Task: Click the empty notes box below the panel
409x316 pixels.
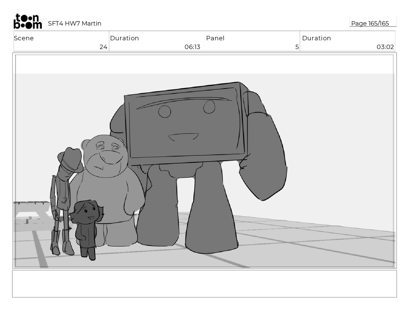Action: tap(204, 284)
